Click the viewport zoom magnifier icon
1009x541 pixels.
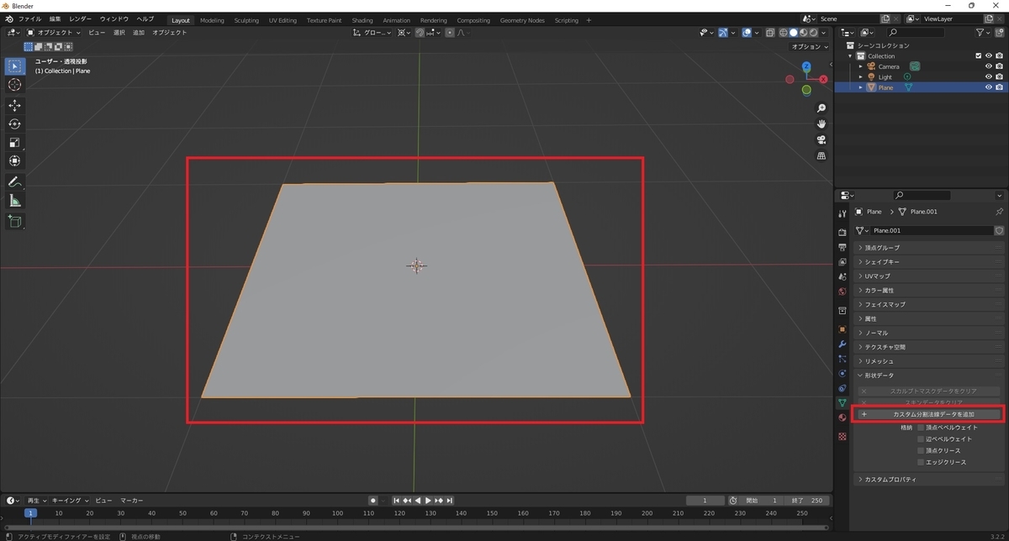(821, 108)
